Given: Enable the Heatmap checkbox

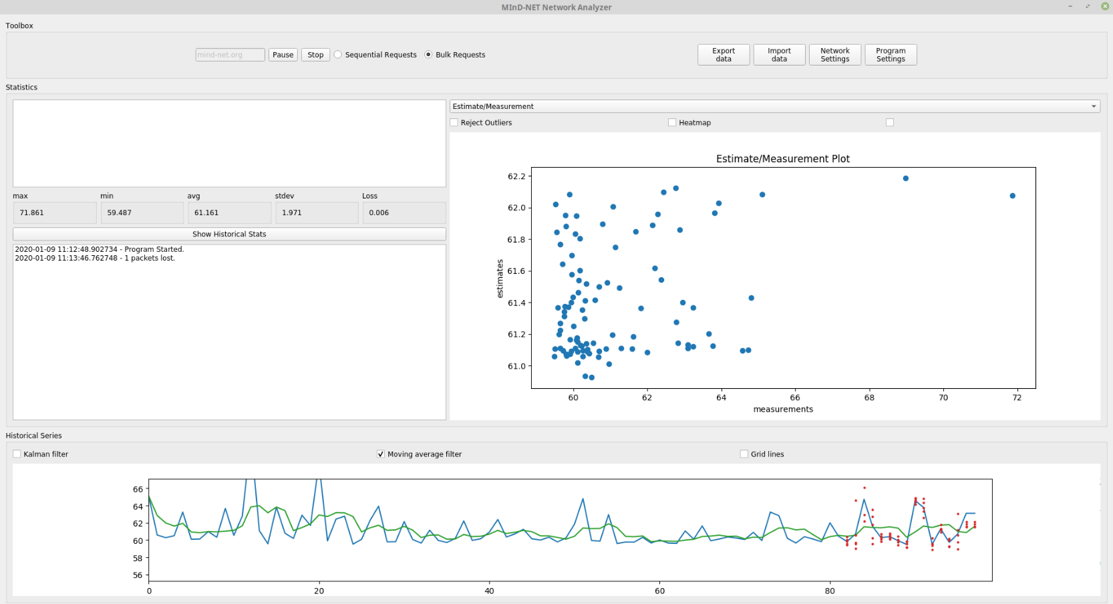Looking at the screenshot, I should pyautogui.click(x=672, y=123).
